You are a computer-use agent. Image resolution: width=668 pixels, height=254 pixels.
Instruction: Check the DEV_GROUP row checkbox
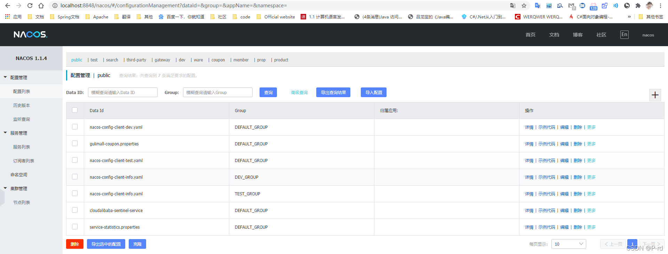click(x=75, y=177)
